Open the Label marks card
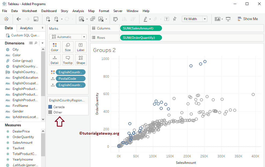Screen dimensions: 265x167 tap(81, 47)
